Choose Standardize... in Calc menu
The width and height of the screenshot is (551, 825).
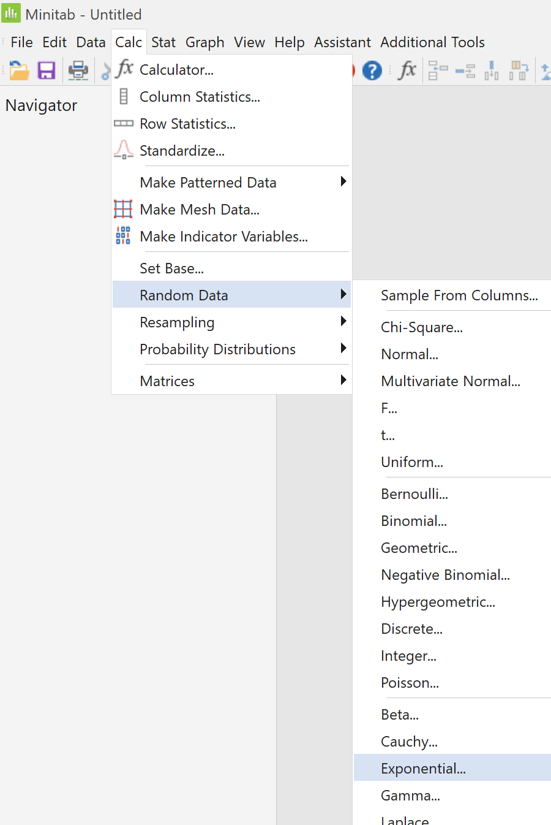(x=232, y=151)
